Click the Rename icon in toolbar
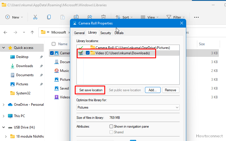The image size is (226, 141). coord(76,17)
